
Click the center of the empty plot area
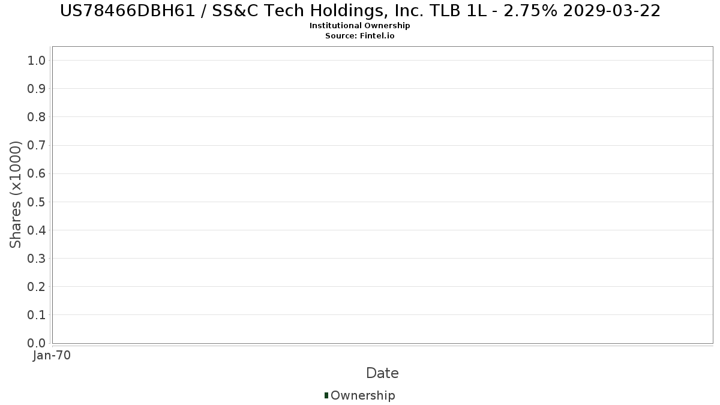(382, 195)
